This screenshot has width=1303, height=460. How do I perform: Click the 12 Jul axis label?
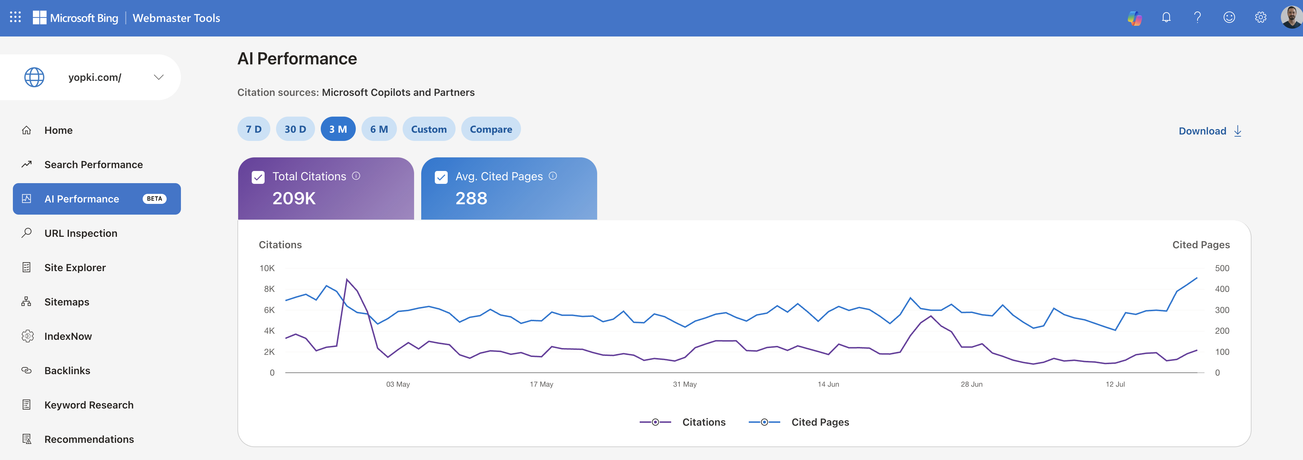pos(1115,385)
